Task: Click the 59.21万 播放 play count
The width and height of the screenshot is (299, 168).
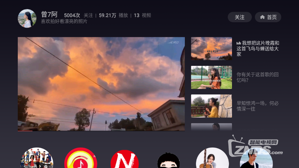Action: [x=113, y=15]
